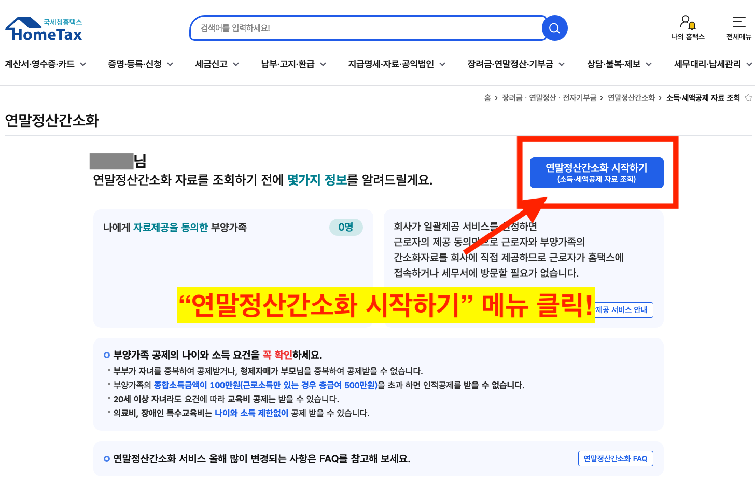Image resolution: width=755 pixels, height=481 pixels.
Task: Open the 연말정산간소화 FAQ button
Action: 615,459
